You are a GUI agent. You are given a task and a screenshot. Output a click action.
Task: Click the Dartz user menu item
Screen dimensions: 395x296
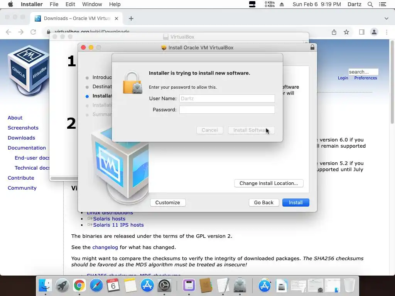354,4
